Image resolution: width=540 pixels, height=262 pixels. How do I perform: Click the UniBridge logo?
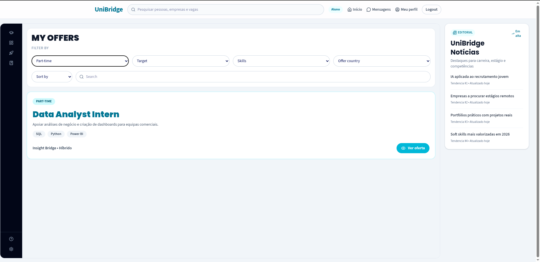tap(109, 9)
